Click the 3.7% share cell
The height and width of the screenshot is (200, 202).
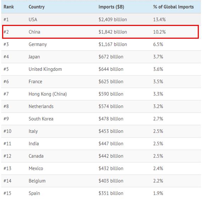pyautogui.click(x=158, y=57)
